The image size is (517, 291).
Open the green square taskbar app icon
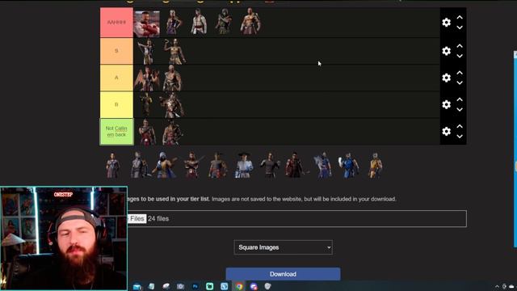[210, 286]
